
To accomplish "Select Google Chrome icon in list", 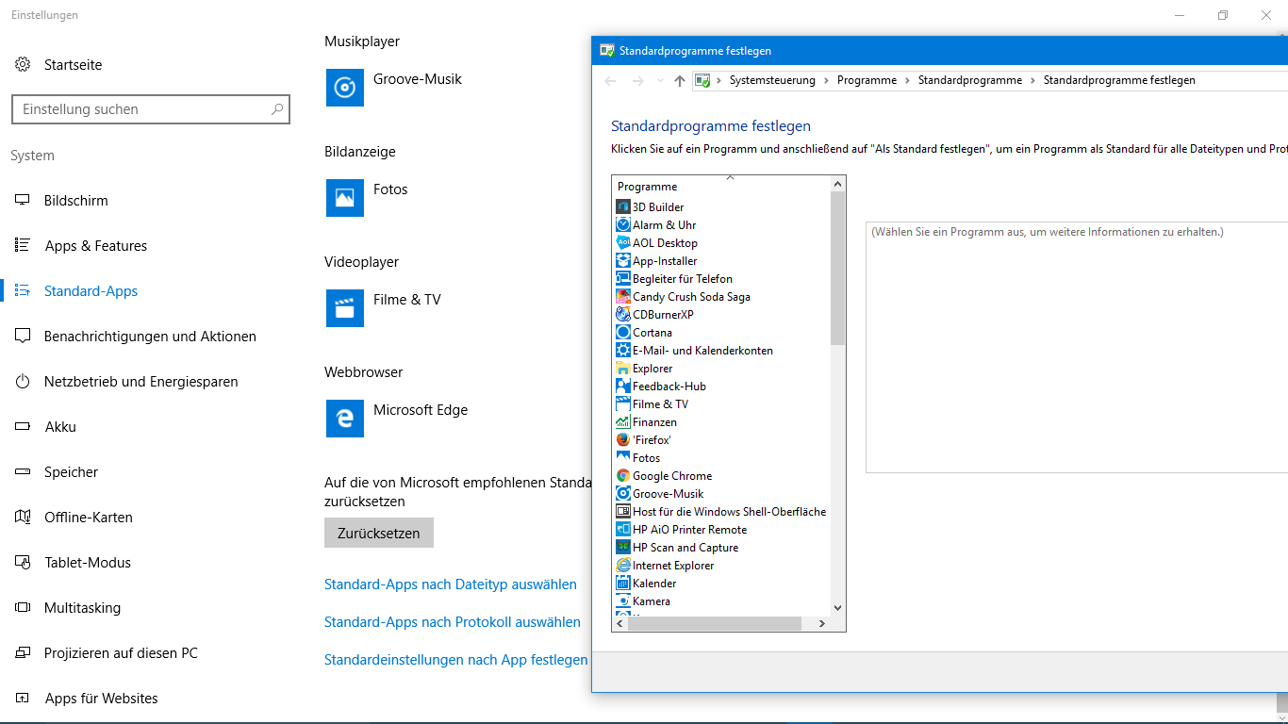I will 623,475.
